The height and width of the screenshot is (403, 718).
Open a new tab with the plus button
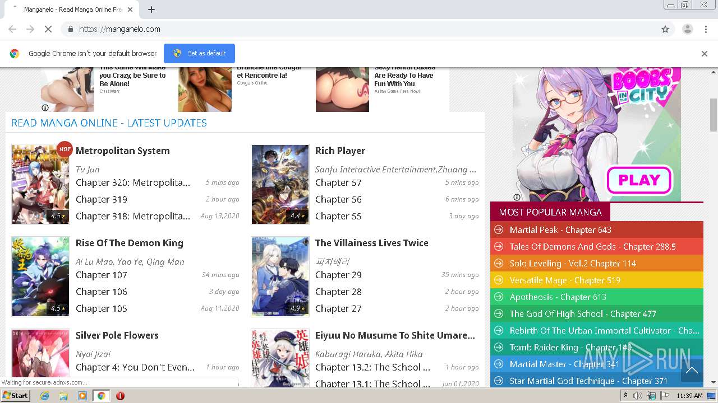click(x=151, y=10)
